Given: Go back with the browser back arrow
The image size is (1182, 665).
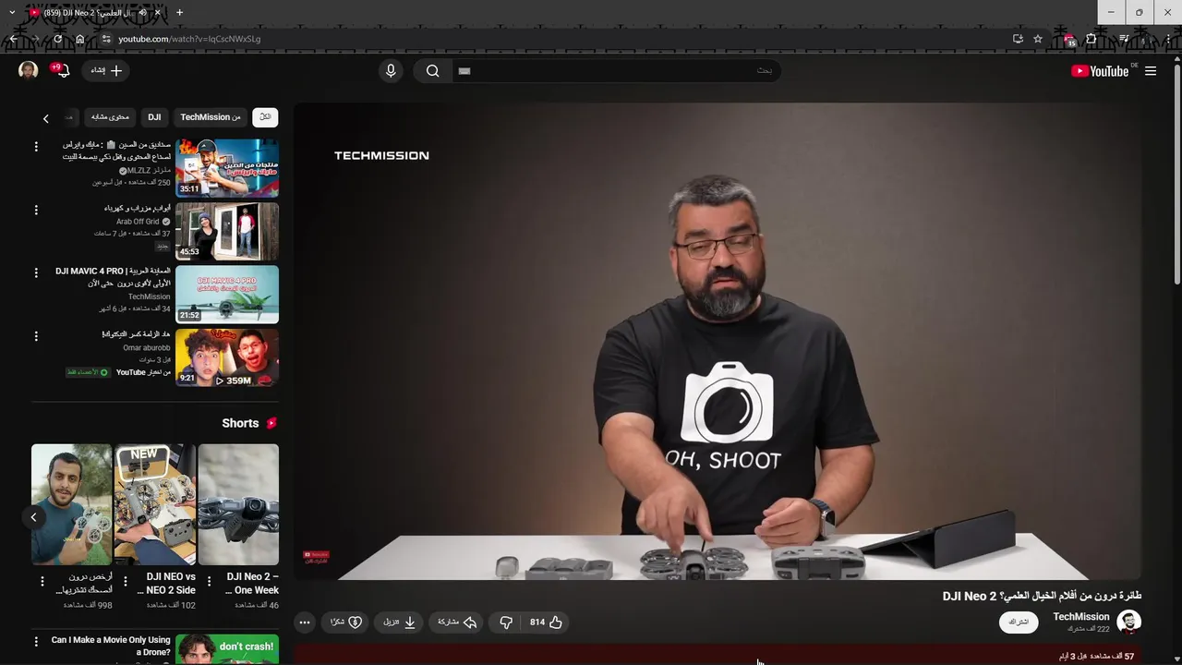Looking at the screenshot, I should point(12,39).
